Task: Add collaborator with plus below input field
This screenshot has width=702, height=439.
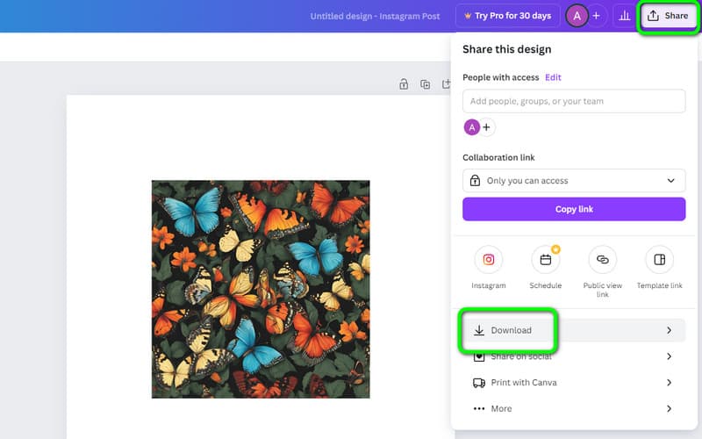Action: point(487,127)
